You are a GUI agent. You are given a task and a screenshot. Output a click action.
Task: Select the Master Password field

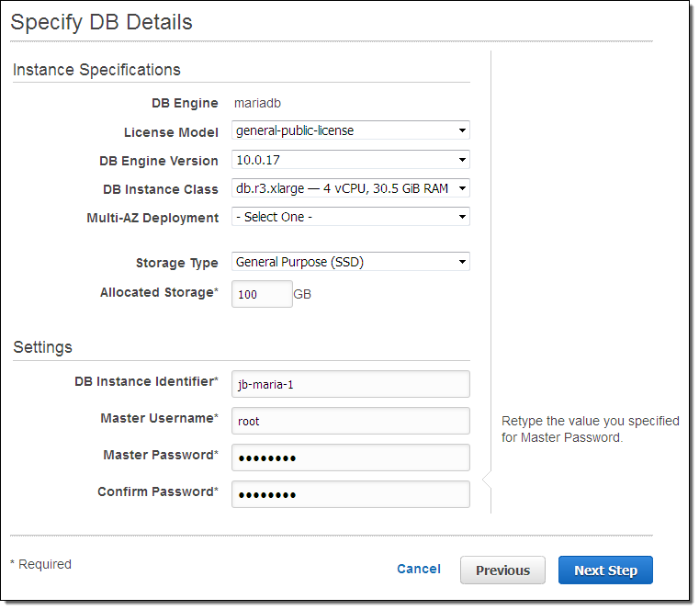click(350, 457)
